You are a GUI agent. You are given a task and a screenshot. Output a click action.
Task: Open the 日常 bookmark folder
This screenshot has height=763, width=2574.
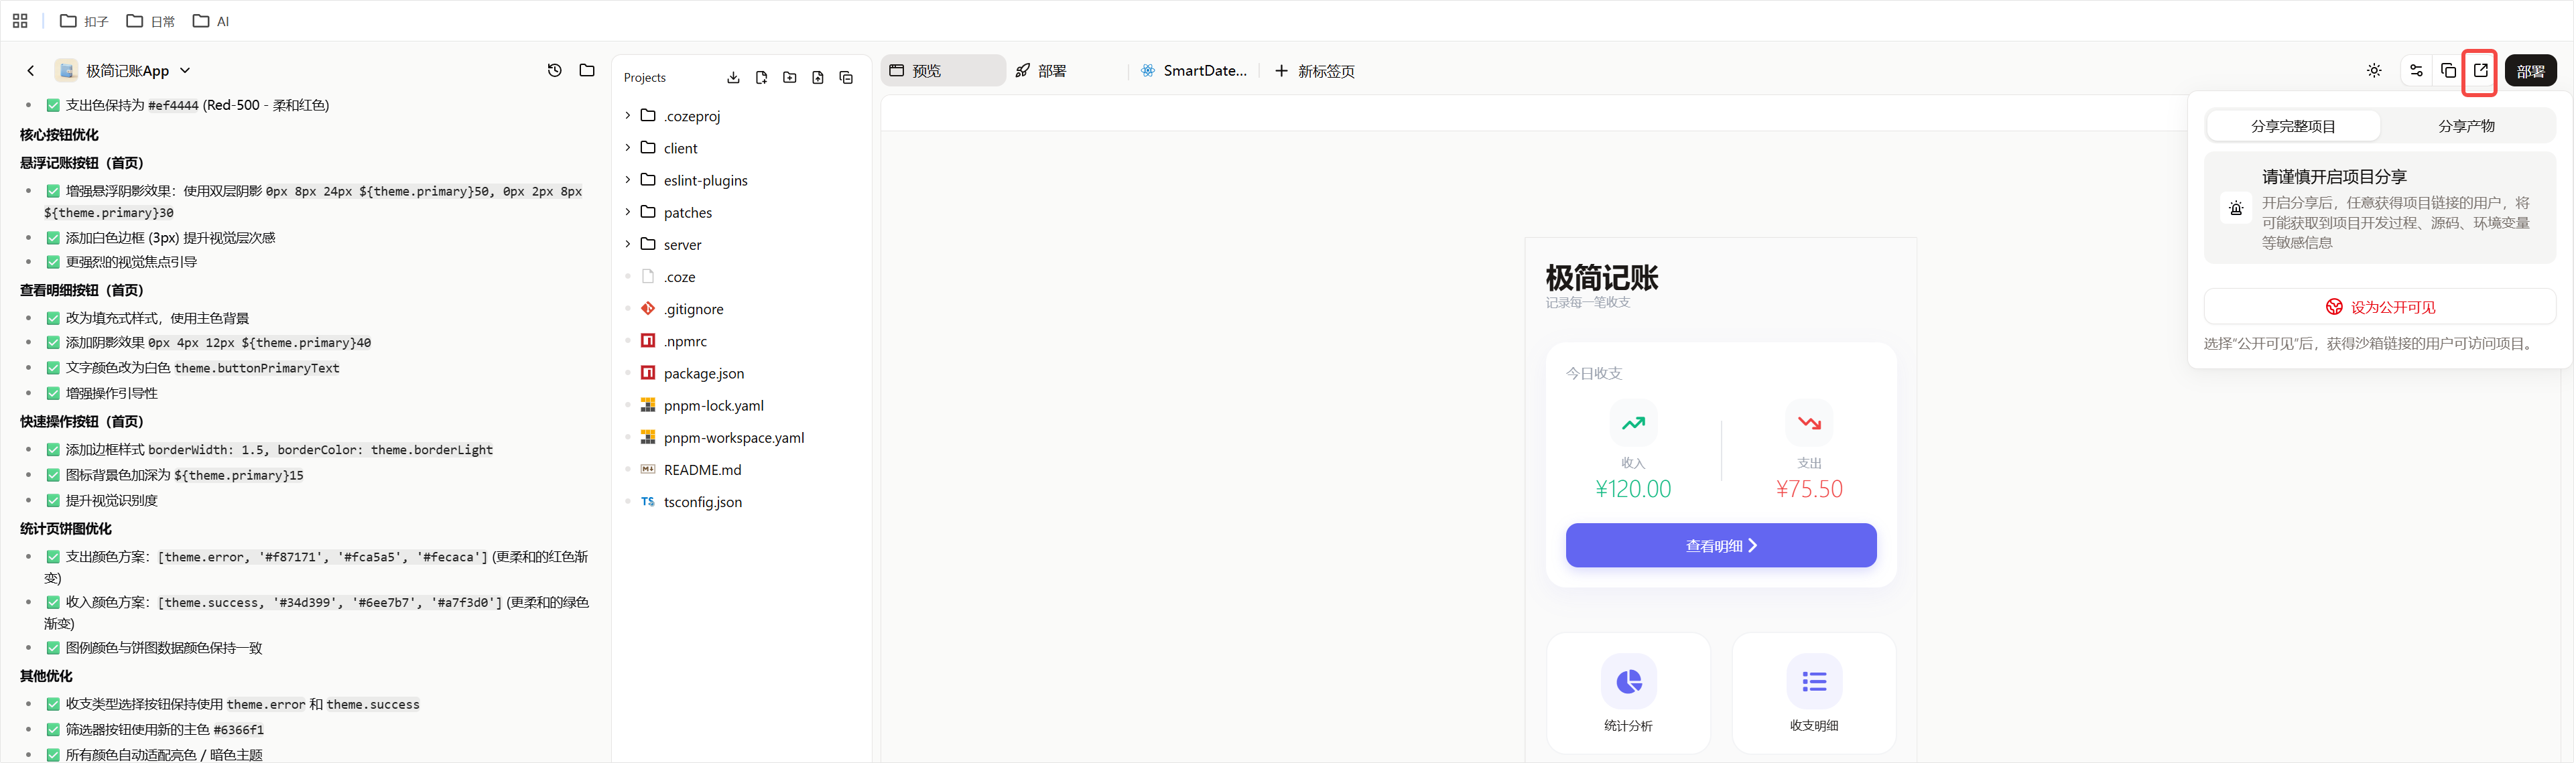[x=151, y=21]
